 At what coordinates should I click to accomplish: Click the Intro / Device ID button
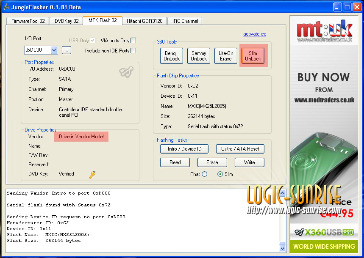tap(184, 149)
